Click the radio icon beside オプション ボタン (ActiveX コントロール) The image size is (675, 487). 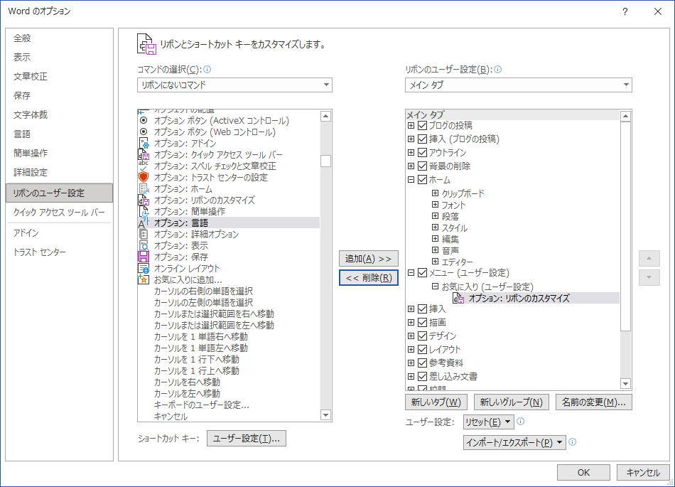(x=144, y=121)
